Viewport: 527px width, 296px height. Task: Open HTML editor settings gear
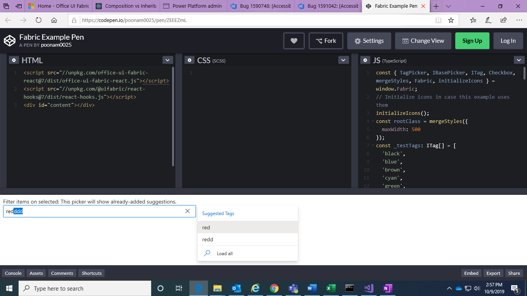point(14,60)
